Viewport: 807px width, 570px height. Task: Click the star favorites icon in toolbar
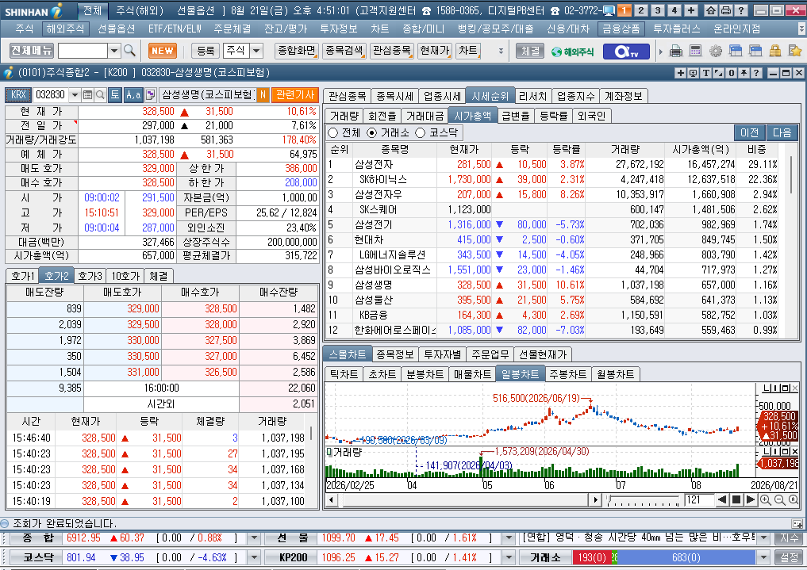(x=794, y=51)
